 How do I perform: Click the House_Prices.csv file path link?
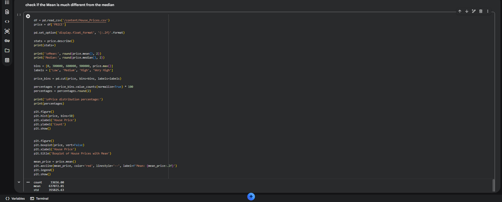point(85,20)
